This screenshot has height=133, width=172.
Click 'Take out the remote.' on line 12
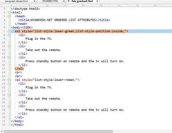(x=43, y=50)
